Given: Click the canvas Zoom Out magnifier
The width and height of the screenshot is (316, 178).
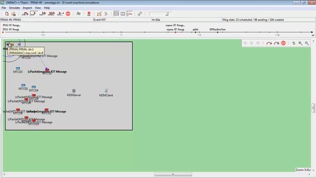Looking at the screenshot, I should click(307, 43).
